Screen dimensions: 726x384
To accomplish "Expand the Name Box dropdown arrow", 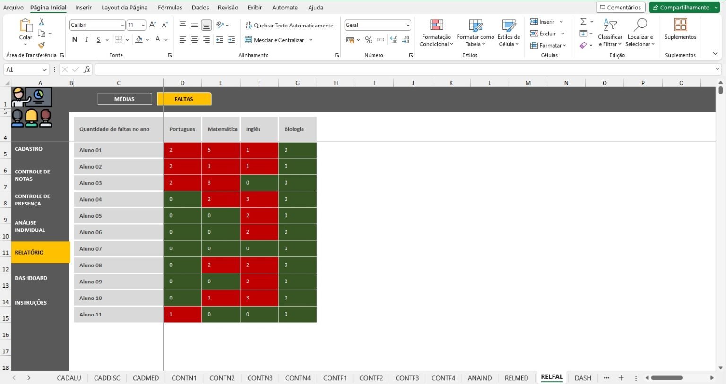I will (x=44, y=69).
